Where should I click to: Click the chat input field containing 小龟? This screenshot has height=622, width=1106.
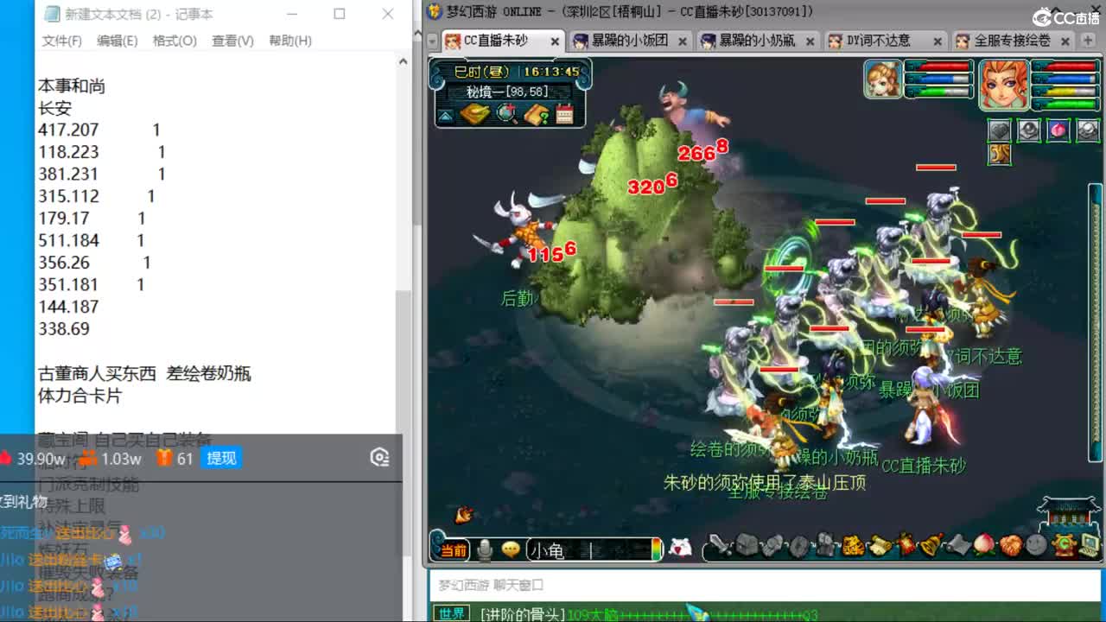coord(589,550)
